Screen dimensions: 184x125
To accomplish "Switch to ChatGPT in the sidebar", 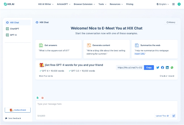I will [x=18, y=29].
